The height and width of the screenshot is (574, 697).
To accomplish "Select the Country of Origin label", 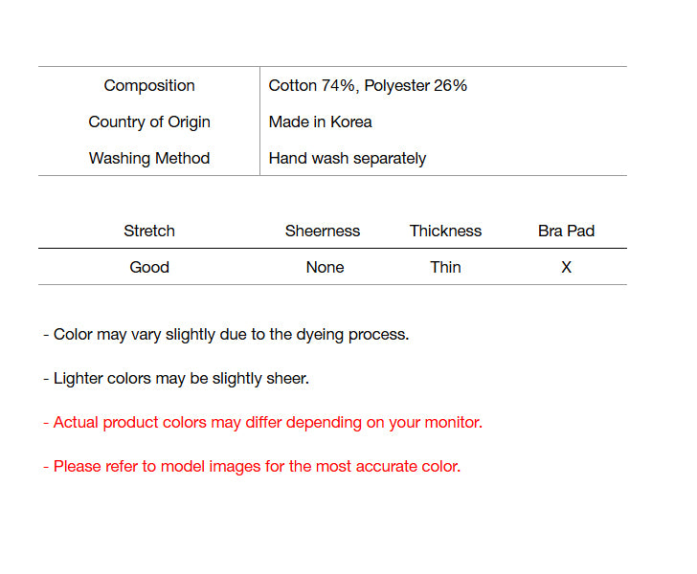I will [149, 122].
